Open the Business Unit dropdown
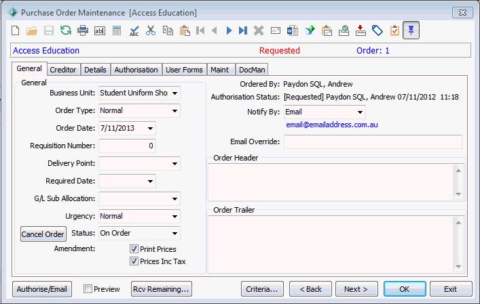The image size is (480, 304). (174, 93)
